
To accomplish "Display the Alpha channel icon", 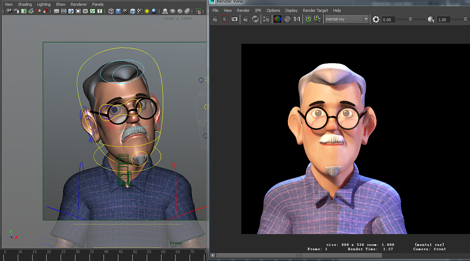I will pos(287,19).
